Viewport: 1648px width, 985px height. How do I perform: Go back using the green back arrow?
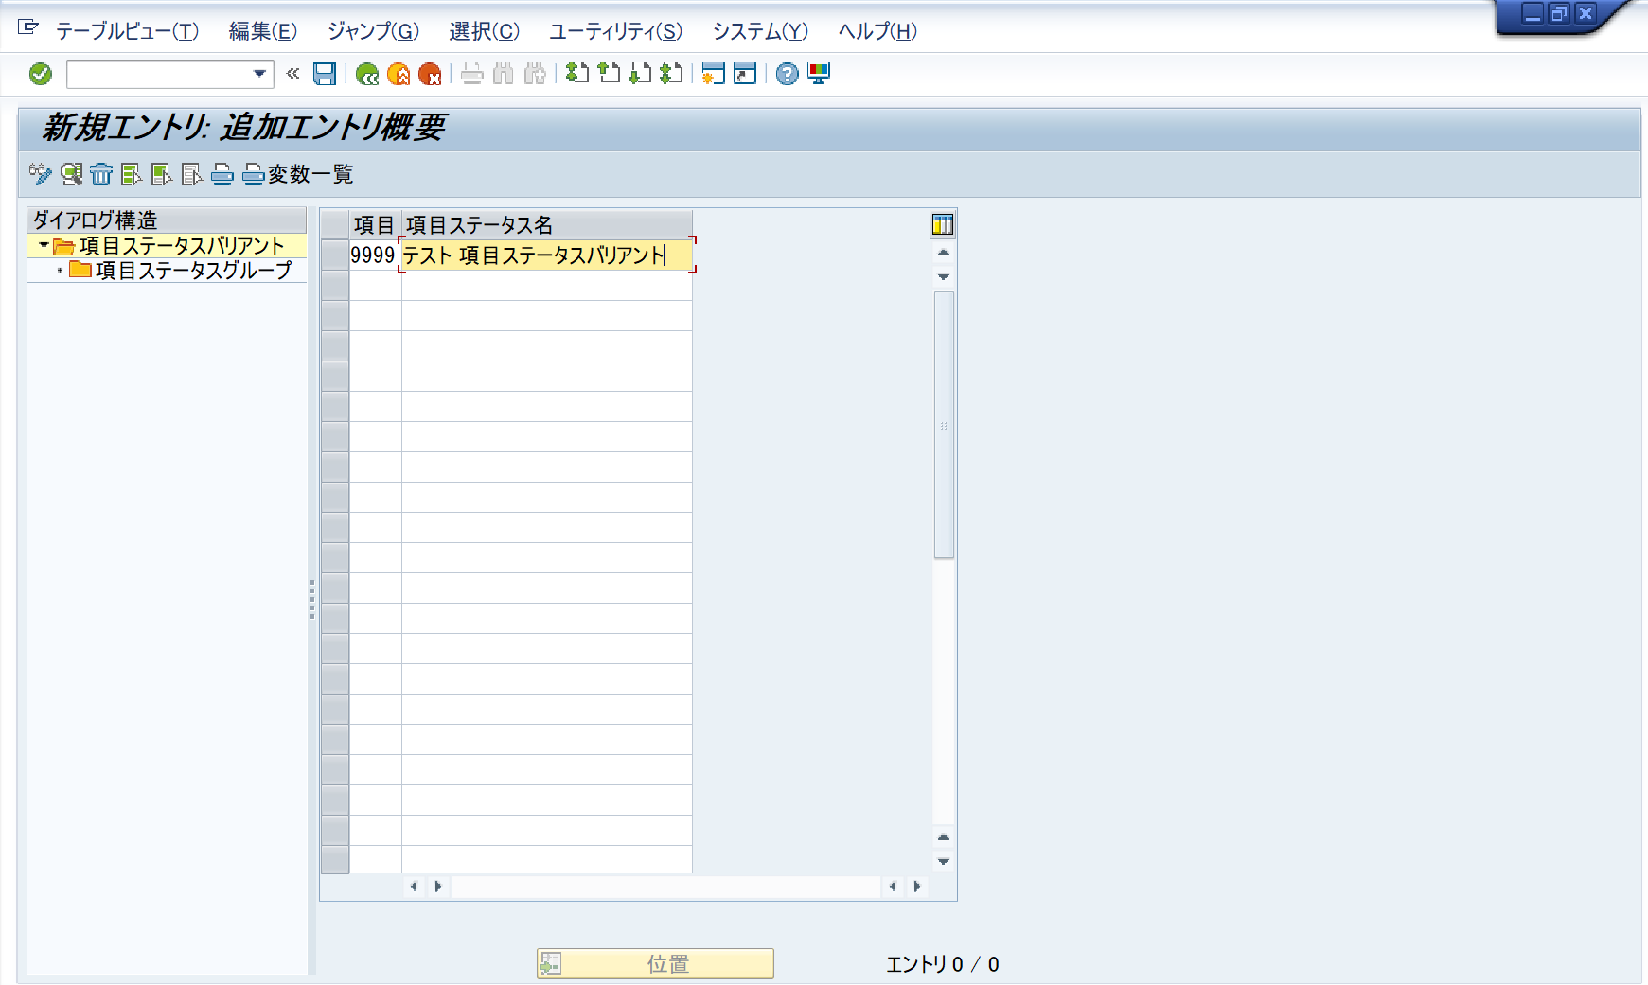click(367, 75)
